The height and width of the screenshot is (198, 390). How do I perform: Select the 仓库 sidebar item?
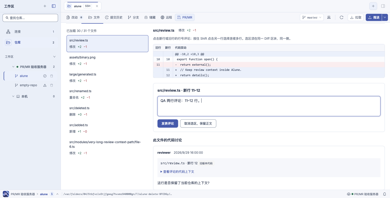[30, 42]
